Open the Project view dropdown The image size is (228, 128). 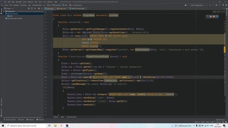click(9, 9)
